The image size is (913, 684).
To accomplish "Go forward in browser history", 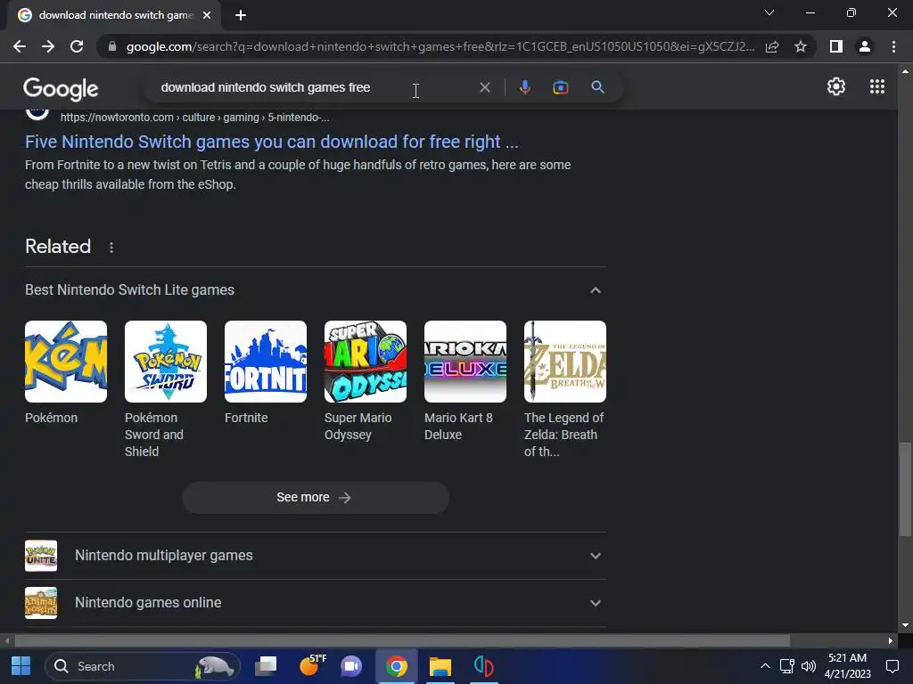I will click(x=48, y=46).
